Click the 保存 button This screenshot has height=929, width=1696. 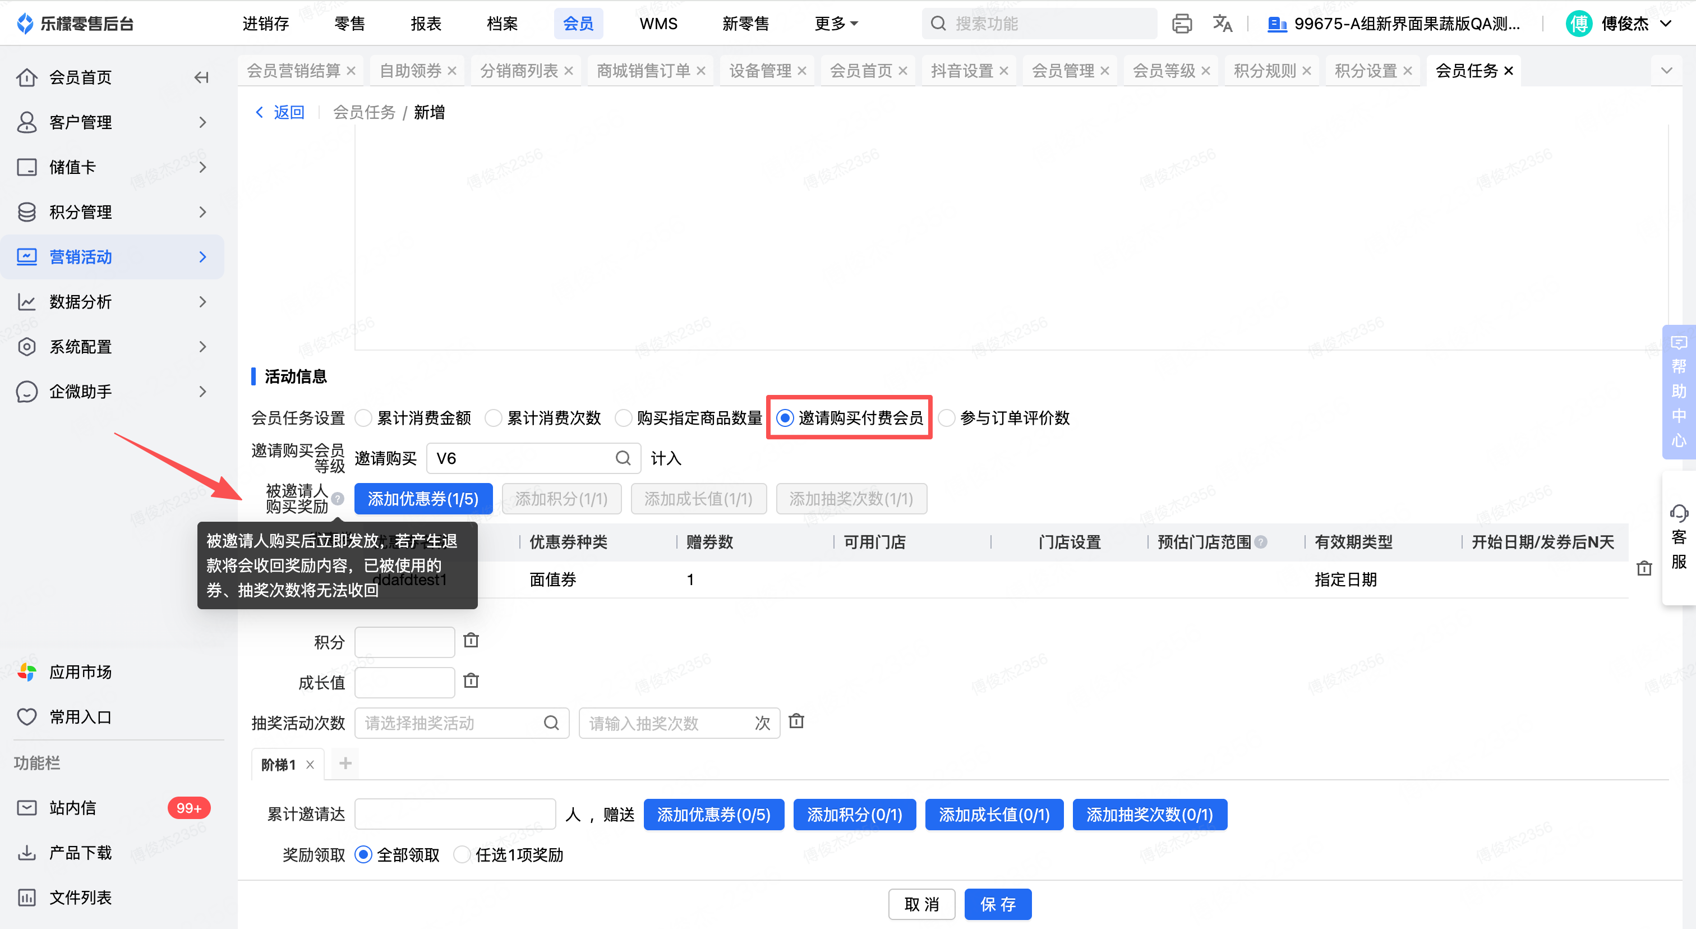(x=997, y=904)
